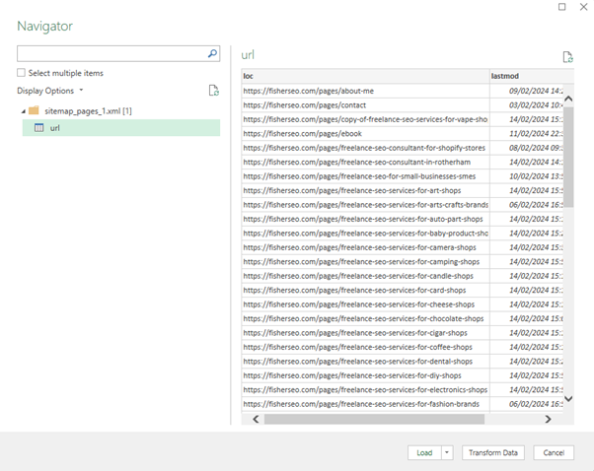Select the url table item
The height and width of the screenshot is (471, 594).
[55, 128]
